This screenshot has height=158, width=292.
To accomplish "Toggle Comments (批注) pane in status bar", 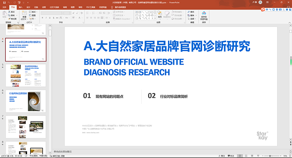I will pos(231,156).
